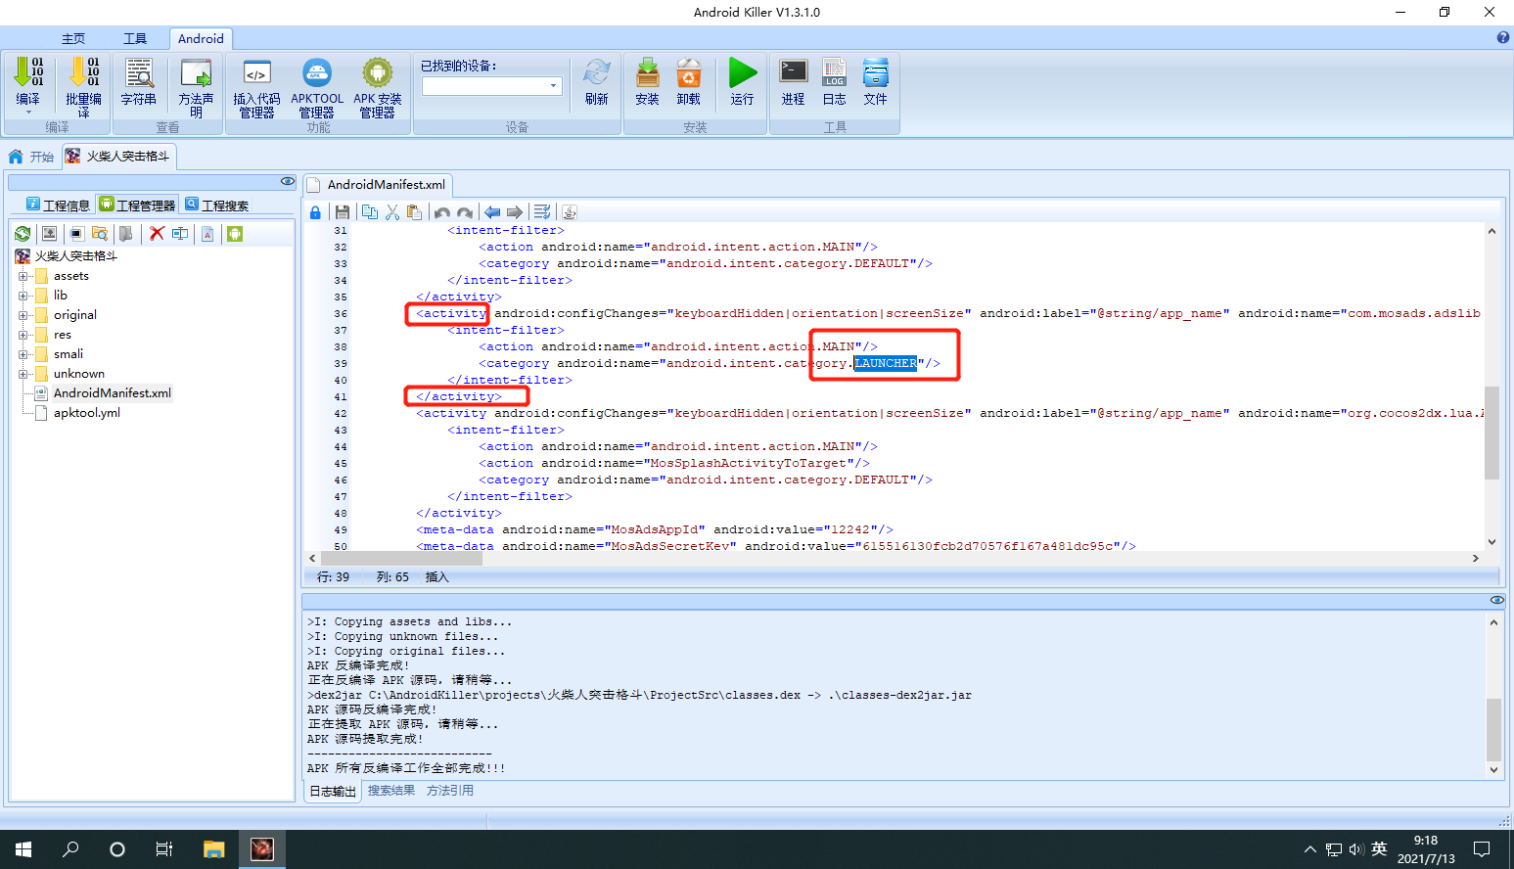The width and height of the screenshot is (1514, 869).
Task: Click the 字符串 strings icon
Action: 139,82
